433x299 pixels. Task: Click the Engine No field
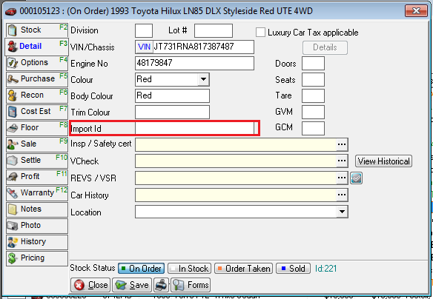(194, 63)
